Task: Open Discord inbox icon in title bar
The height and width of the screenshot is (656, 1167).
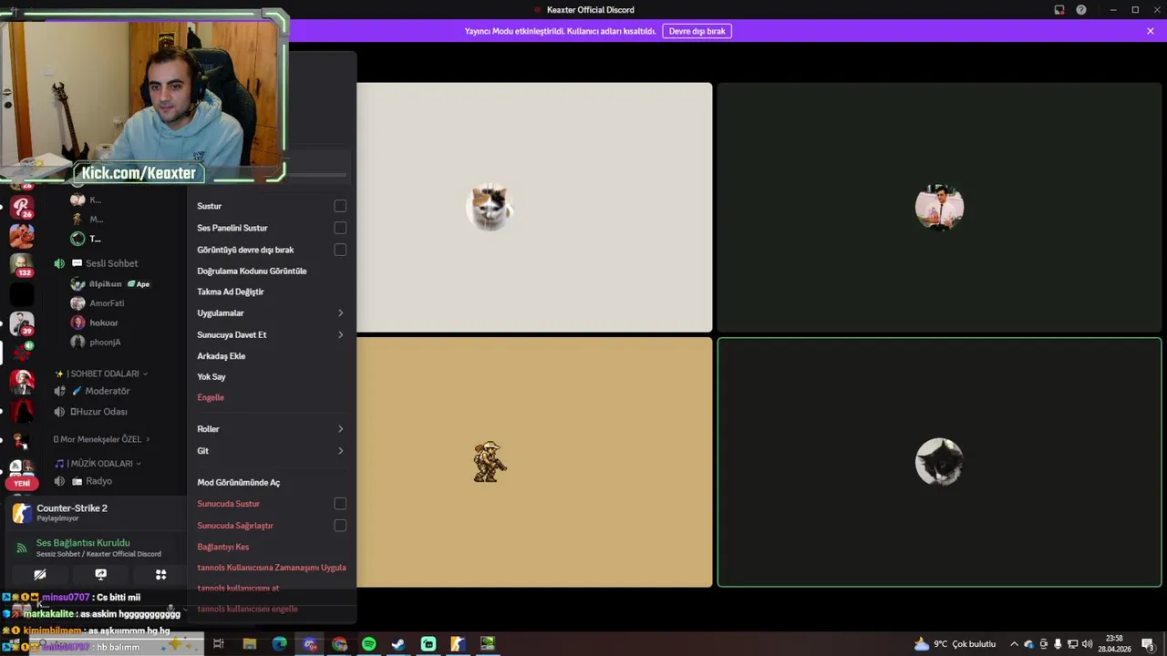Action: [x=1059, y=10]
